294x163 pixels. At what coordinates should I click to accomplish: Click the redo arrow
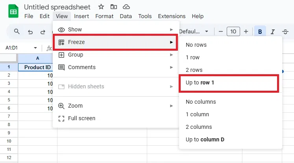(x=43, y=32)
